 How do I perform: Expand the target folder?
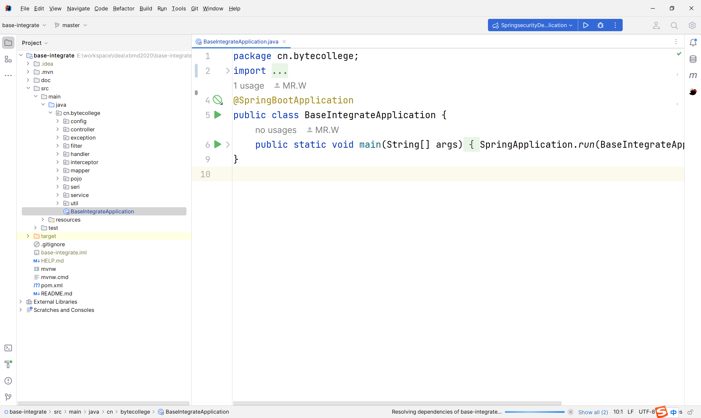click(x=28, y=236)
